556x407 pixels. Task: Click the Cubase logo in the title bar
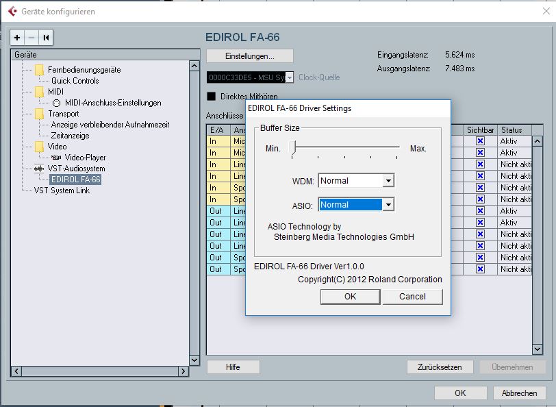click(x=12, y=12)
